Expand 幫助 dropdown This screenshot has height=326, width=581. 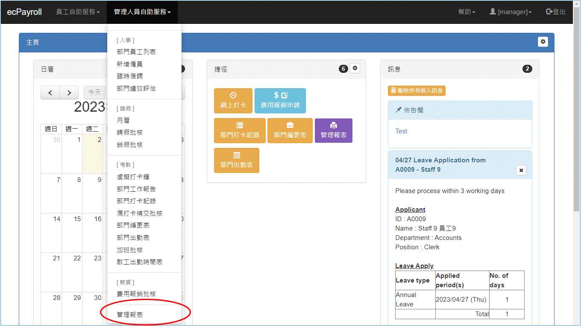click(x=467, y=12)
